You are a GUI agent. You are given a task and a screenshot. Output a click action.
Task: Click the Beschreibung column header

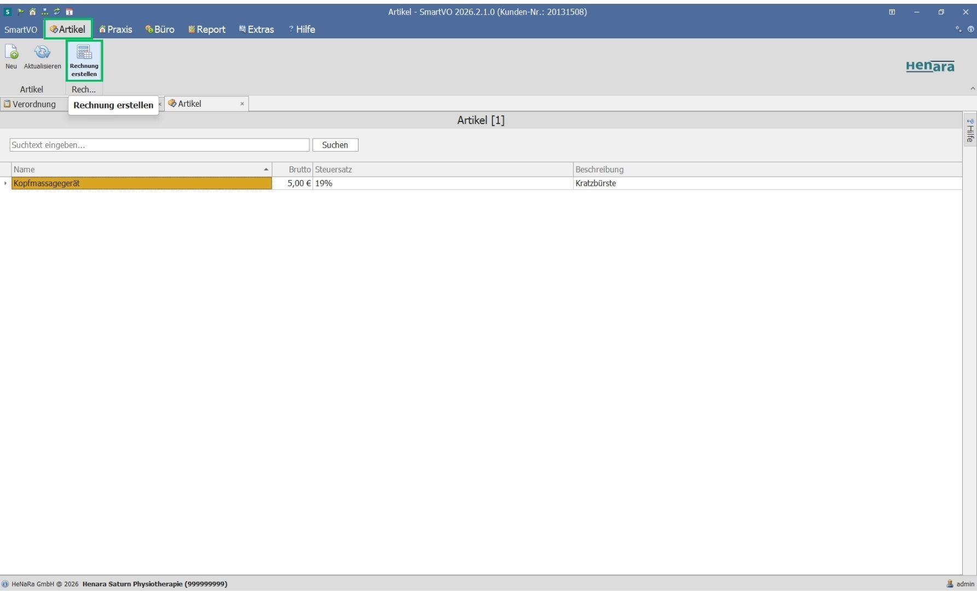point(767,170)
